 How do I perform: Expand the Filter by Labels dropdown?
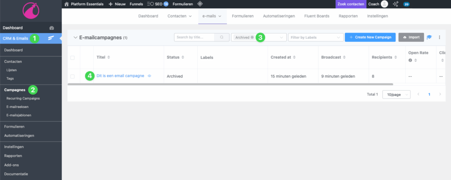315,37
